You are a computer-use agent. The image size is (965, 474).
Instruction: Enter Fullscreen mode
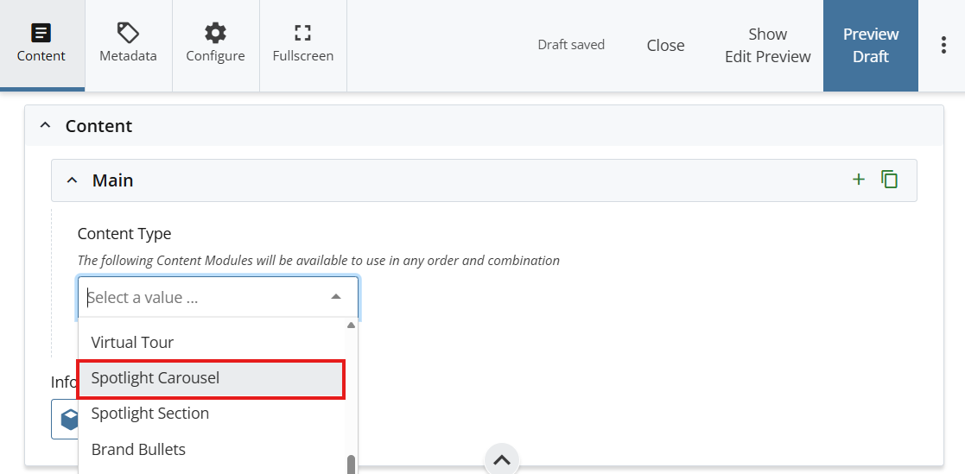(x=302, y=44)
